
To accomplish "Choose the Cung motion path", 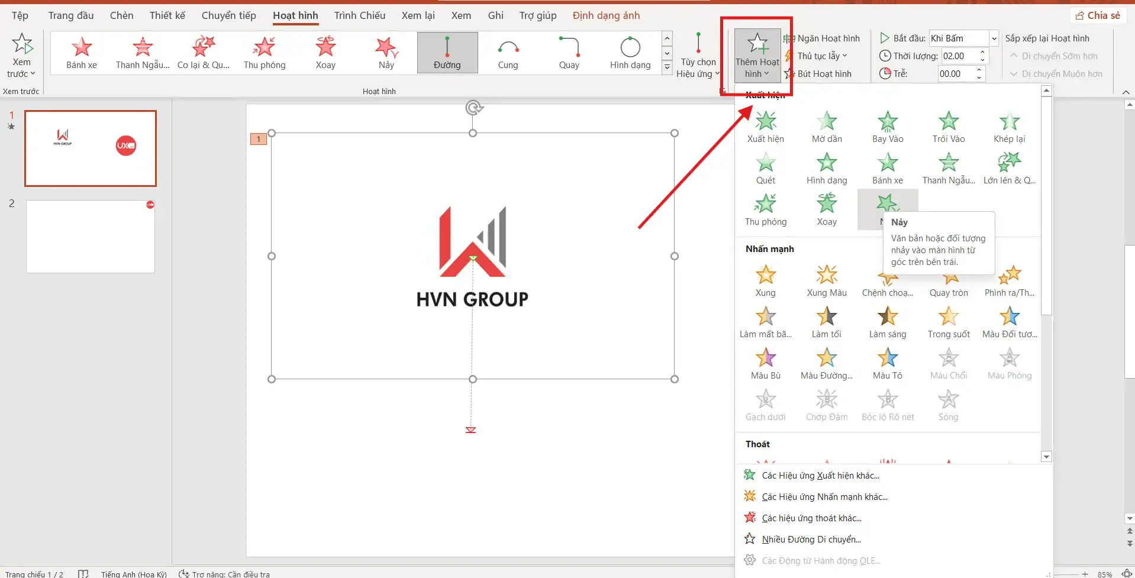I will tap(508, 53).
